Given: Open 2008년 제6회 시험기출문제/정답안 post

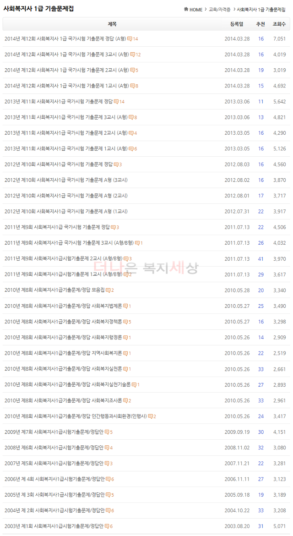Looking at the screenshot, I should (54, 448).
